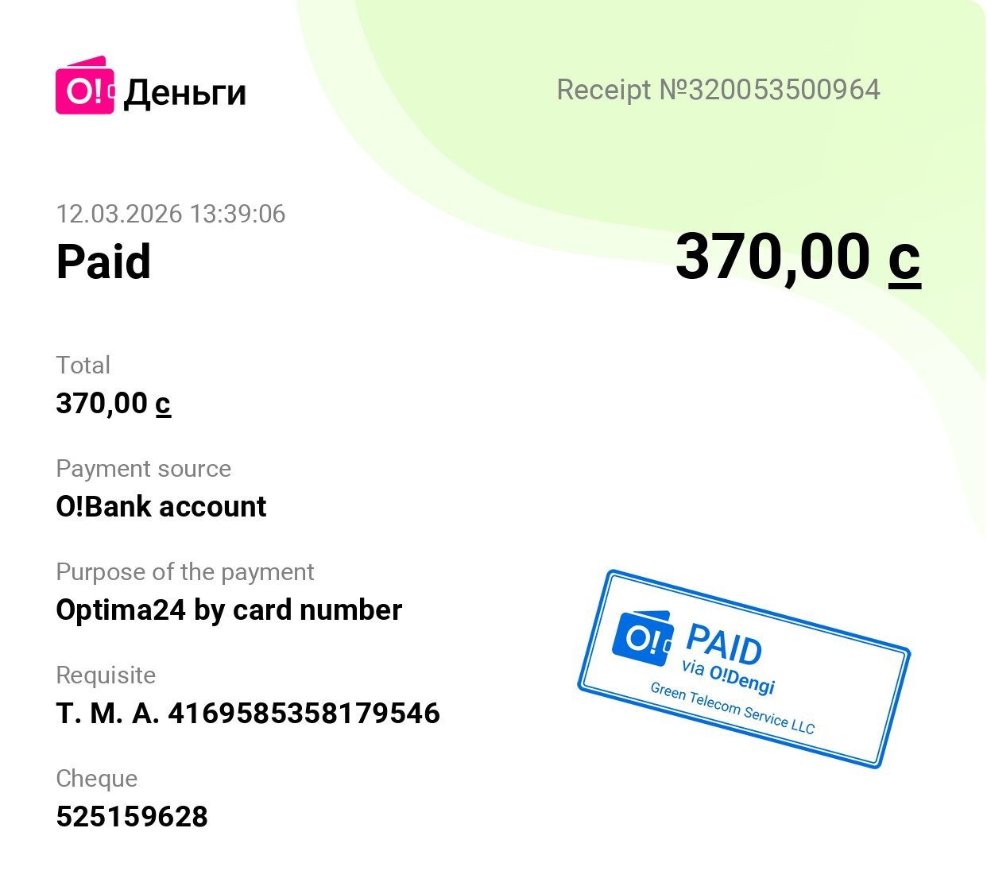
Task: Click the bold Paid status heading
Action: pos(103,261)
